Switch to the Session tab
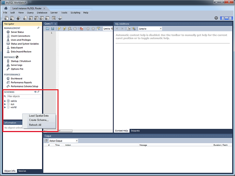 tap(22, 171)
